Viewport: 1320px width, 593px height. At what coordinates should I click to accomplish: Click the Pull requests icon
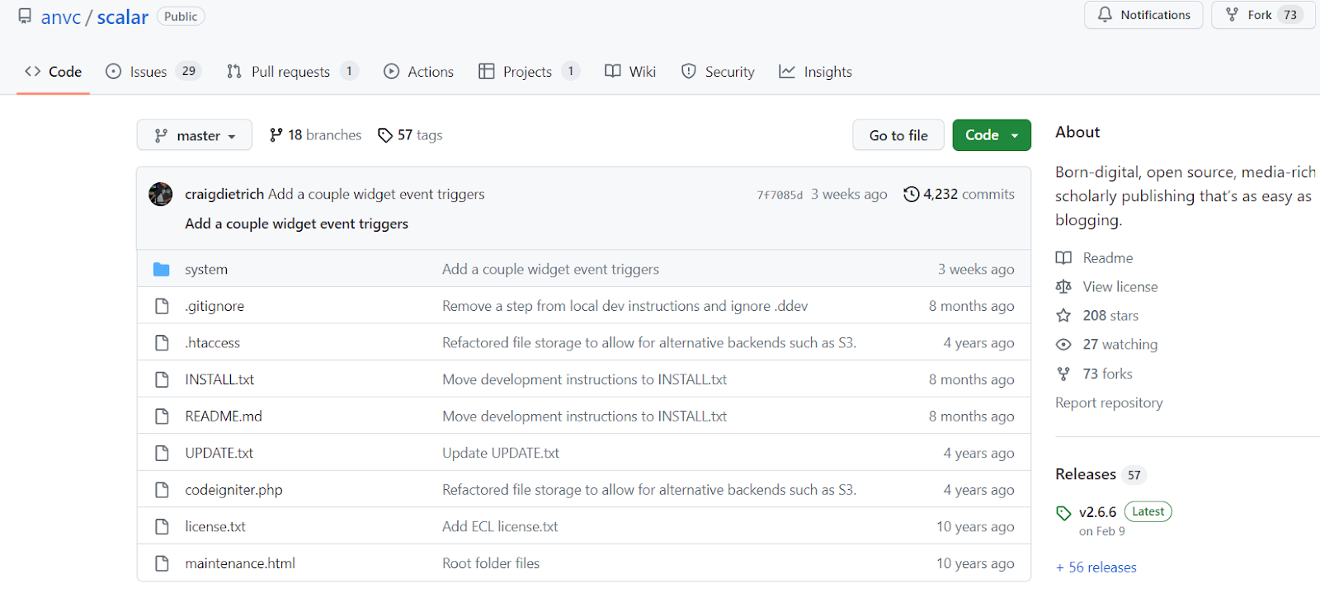coord(234,72)
